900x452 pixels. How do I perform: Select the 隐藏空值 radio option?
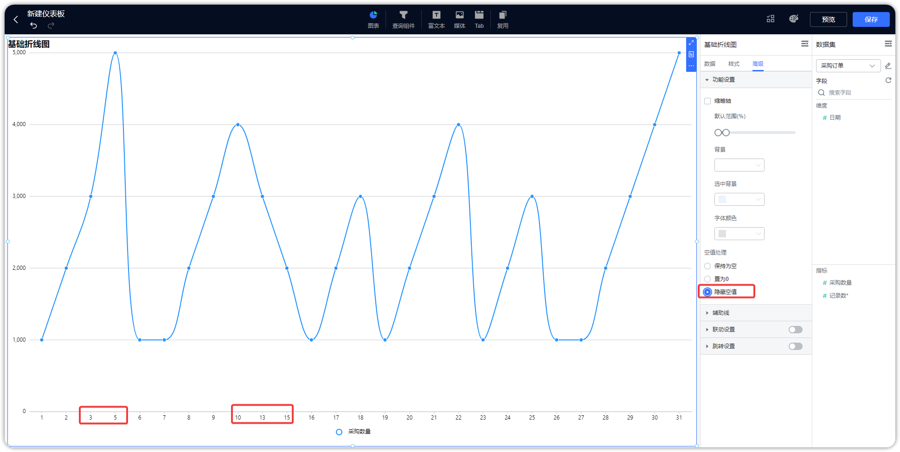[x=707, y=292]
